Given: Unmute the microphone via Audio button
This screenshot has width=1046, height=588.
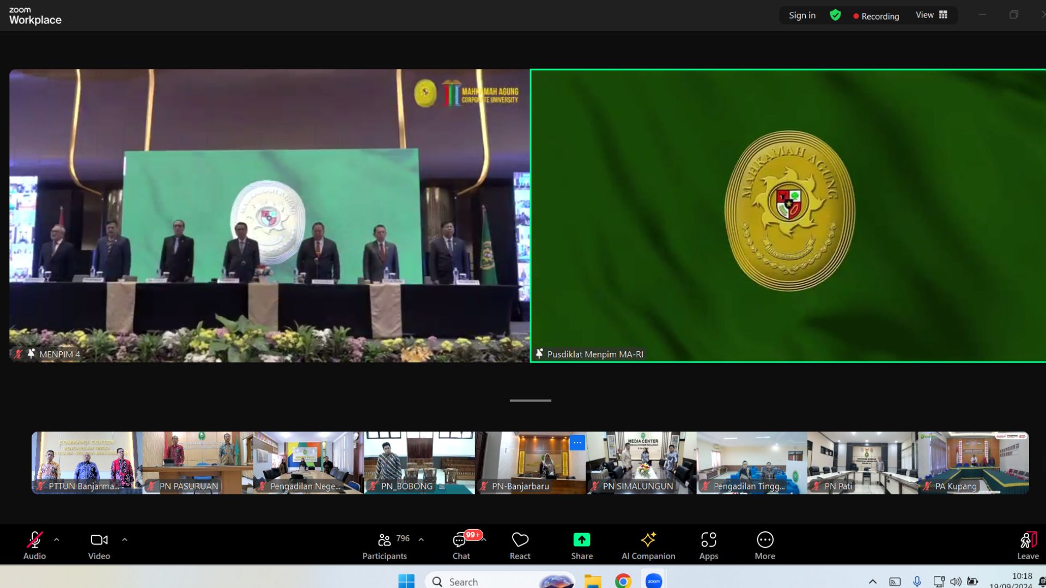Looking at the screenshot, I should click(34, 540).
